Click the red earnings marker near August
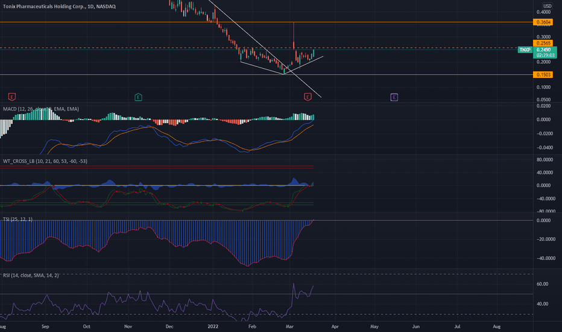Screen dimensions: 562x332 tap(12, 97)
